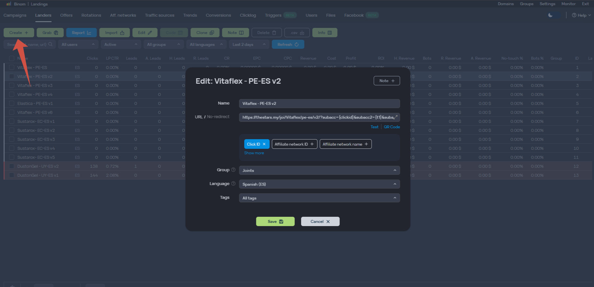Tick the select-all checkbox in the table header
The image size is (594, 287).
click(x=12, y=58)
